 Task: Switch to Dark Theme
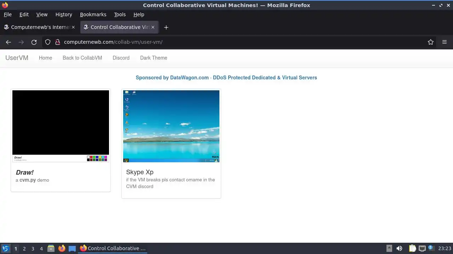pos(154,58)
